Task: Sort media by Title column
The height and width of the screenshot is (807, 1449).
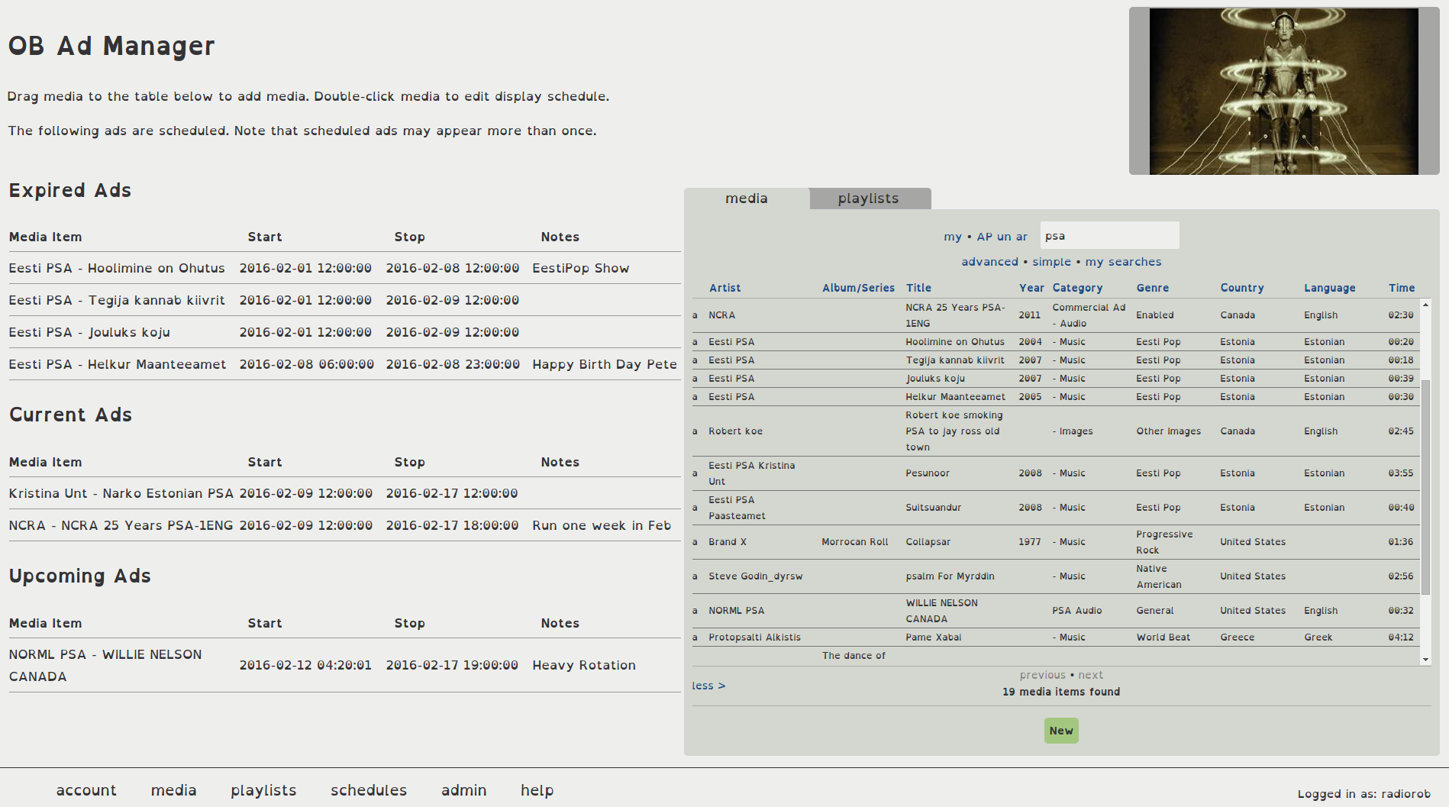Action: [x=918, y=288]
